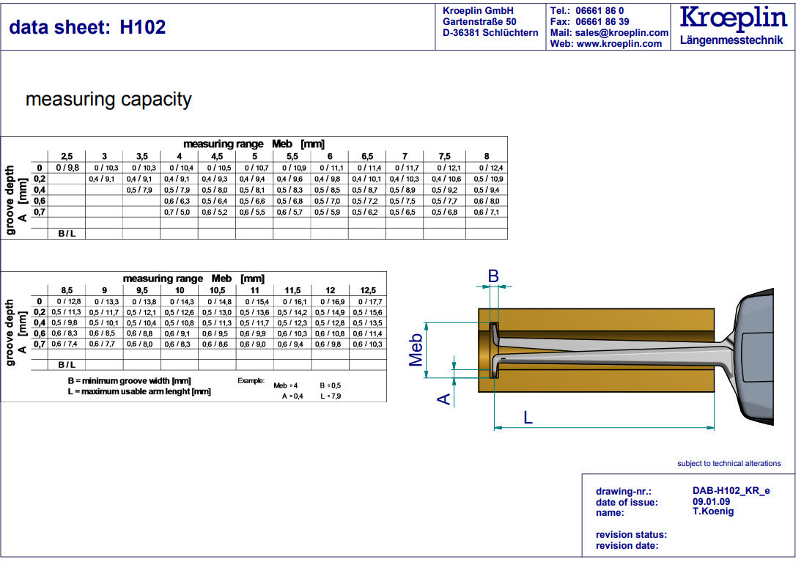Click the Meb dimension label in diagram
This screenshot has width=804, height=562.
click(x=416, y=350)
